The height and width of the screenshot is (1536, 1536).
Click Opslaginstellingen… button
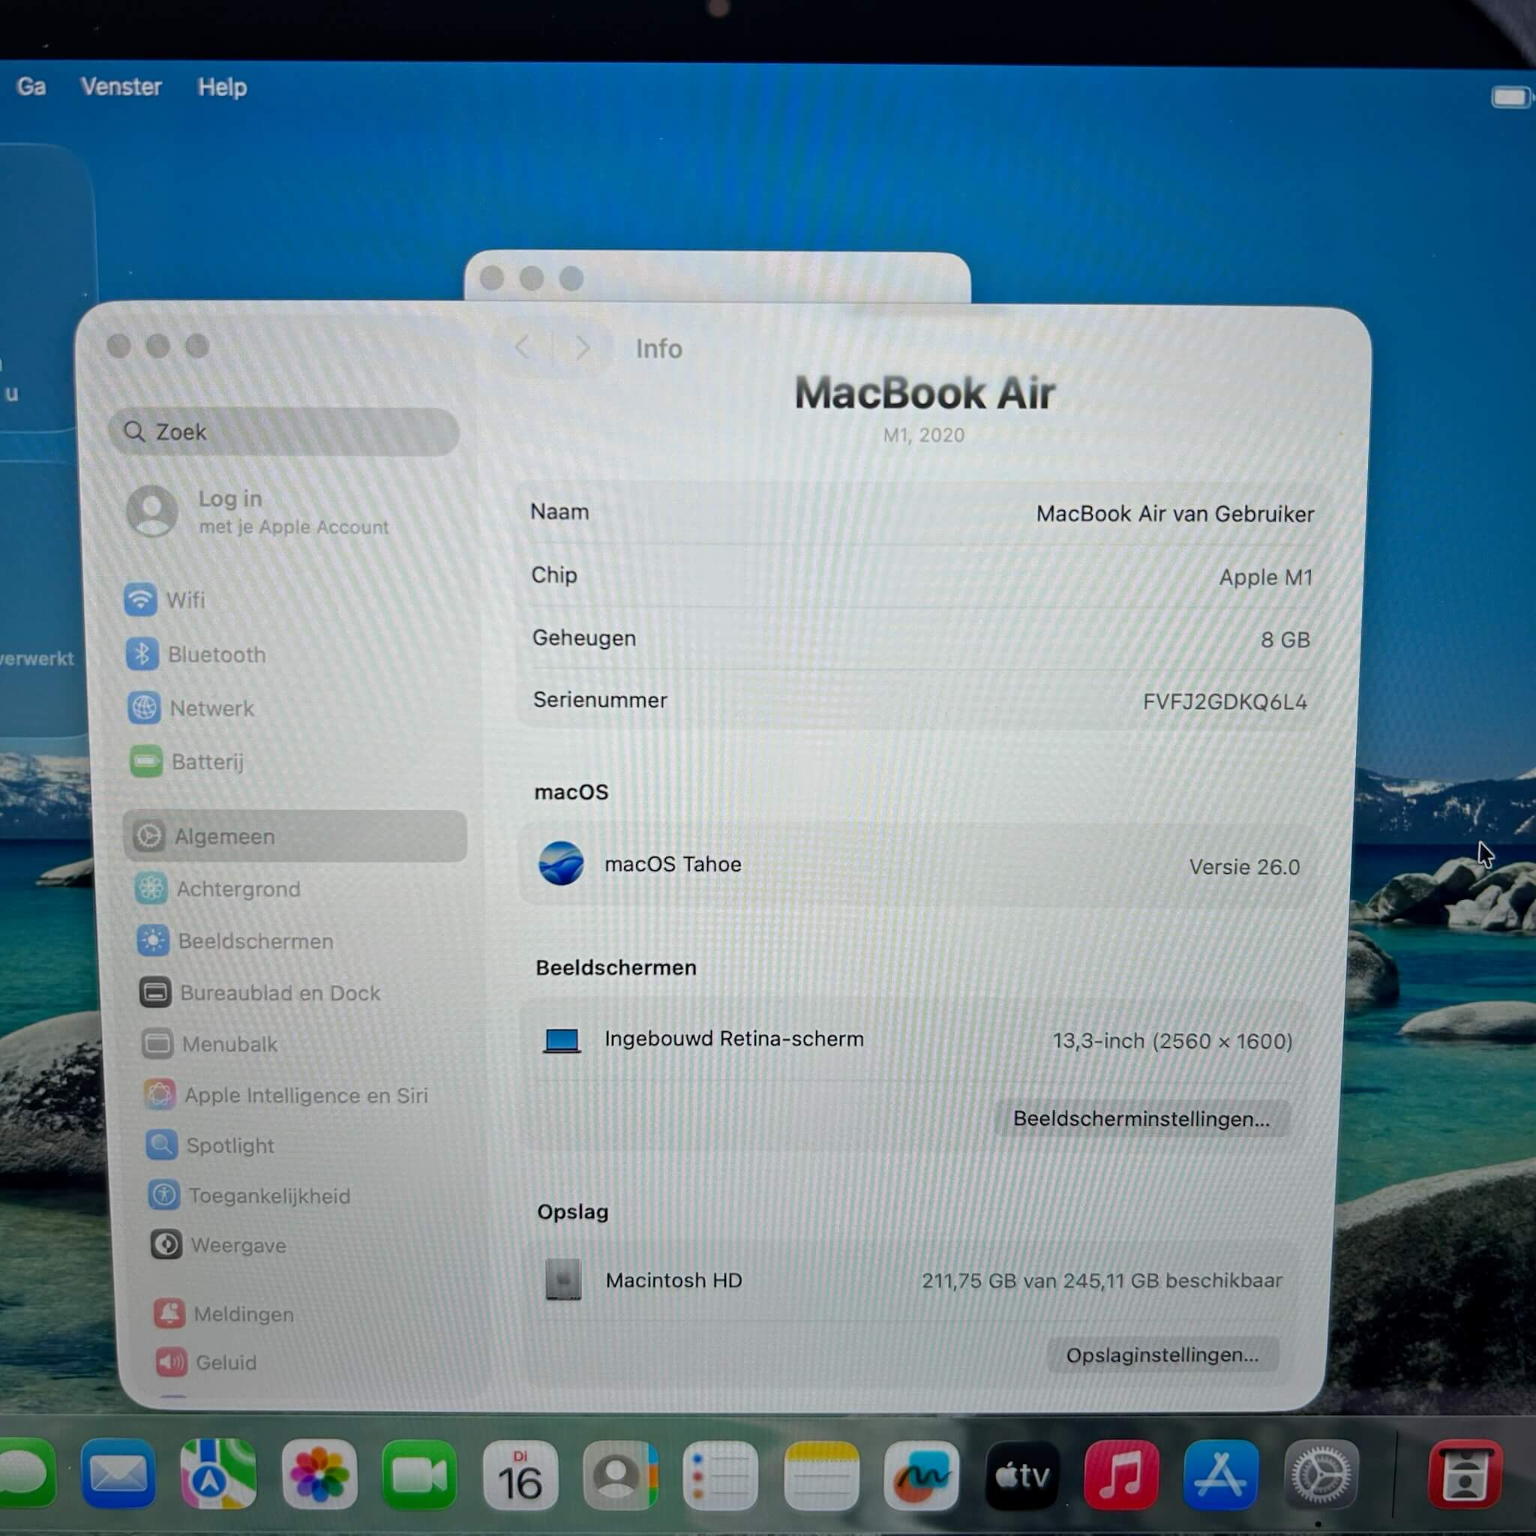click(x=1162, y=1354)
